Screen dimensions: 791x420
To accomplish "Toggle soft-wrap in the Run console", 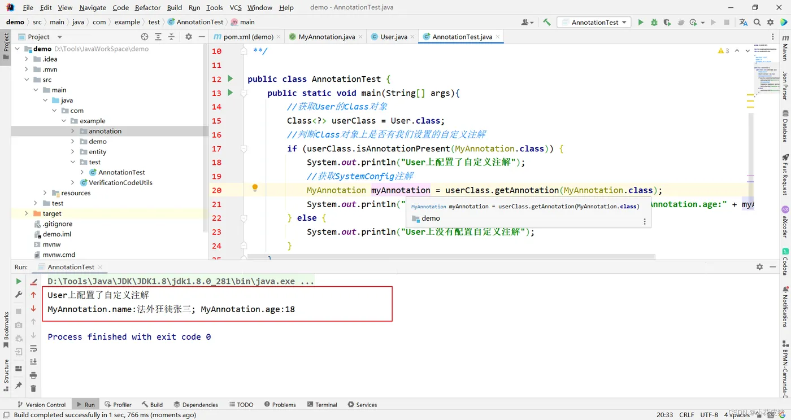I will click(33, 348).
